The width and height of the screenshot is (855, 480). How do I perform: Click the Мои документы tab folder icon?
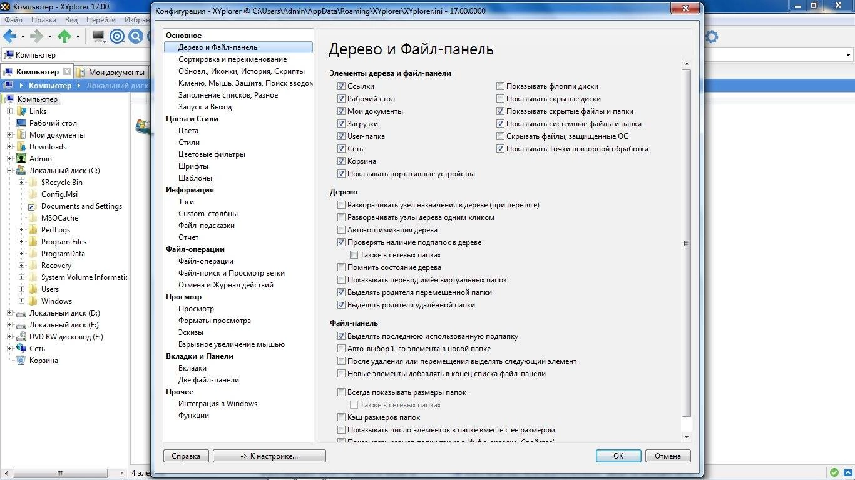coord(81,72)
